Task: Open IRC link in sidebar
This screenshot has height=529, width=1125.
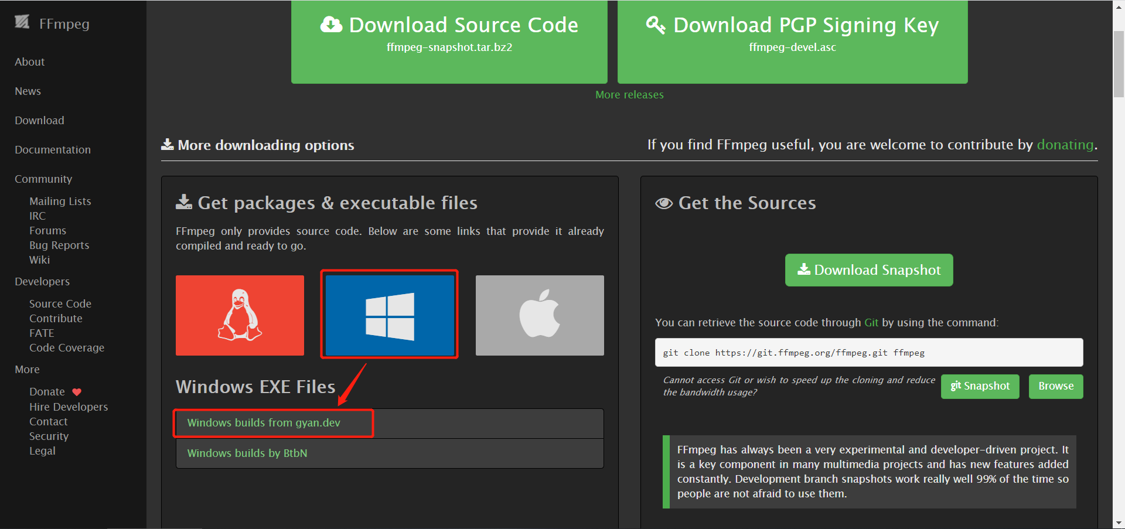Action: click(x=37, y=216)
